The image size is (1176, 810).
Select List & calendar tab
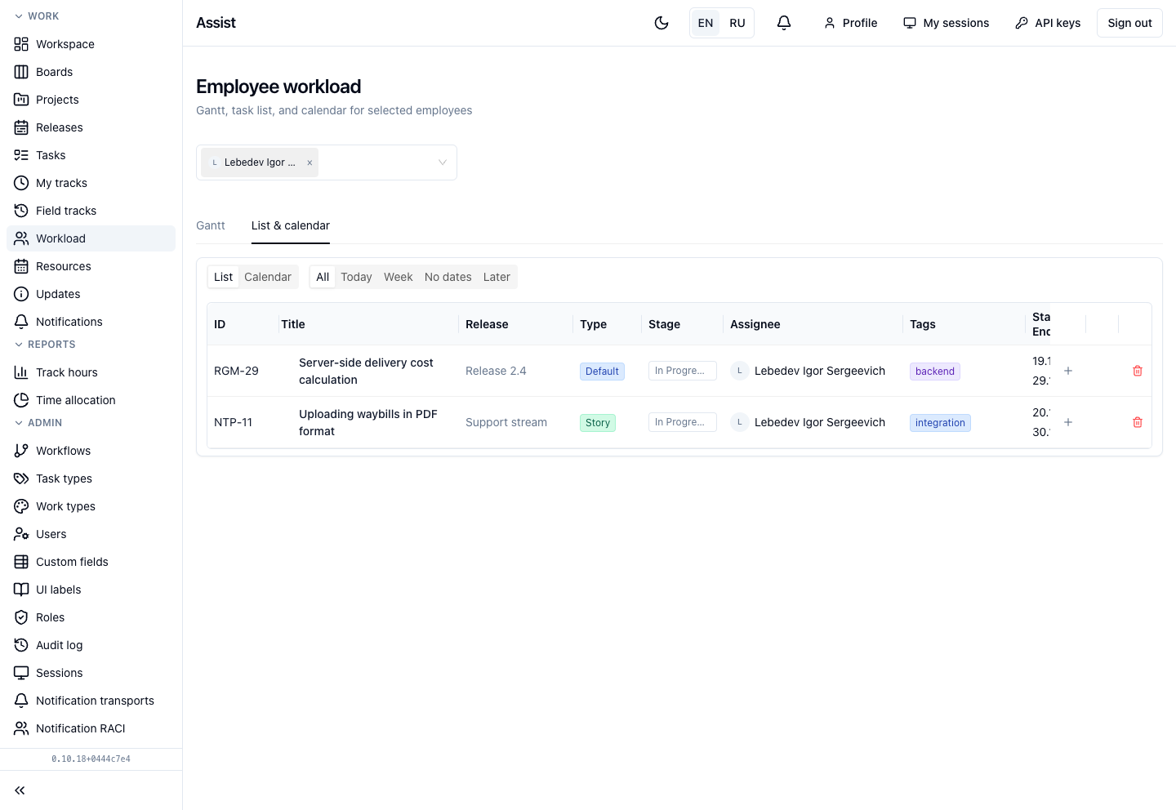point(291,225)
